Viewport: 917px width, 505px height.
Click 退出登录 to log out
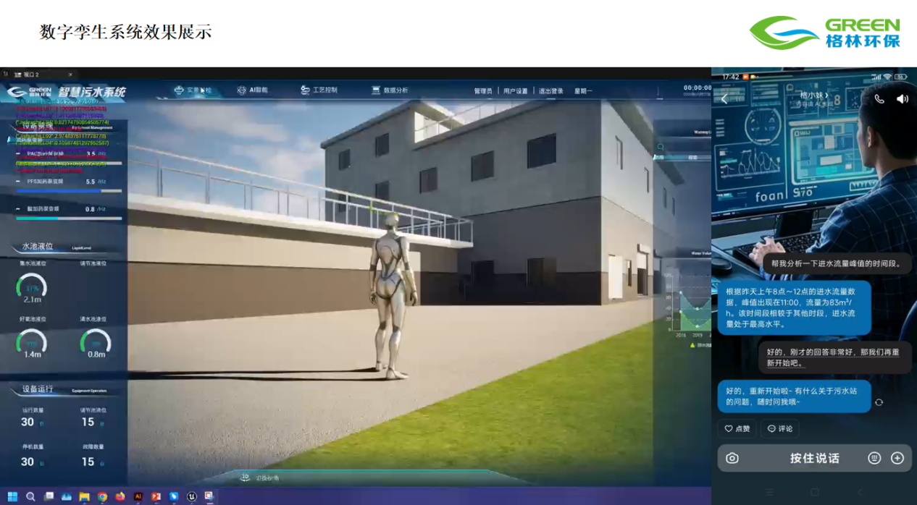(x=550, y=91)
